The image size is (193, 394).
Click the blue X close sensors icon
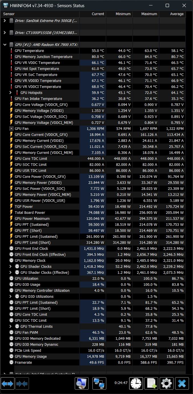pyautogui.click(x=182, y=383)
